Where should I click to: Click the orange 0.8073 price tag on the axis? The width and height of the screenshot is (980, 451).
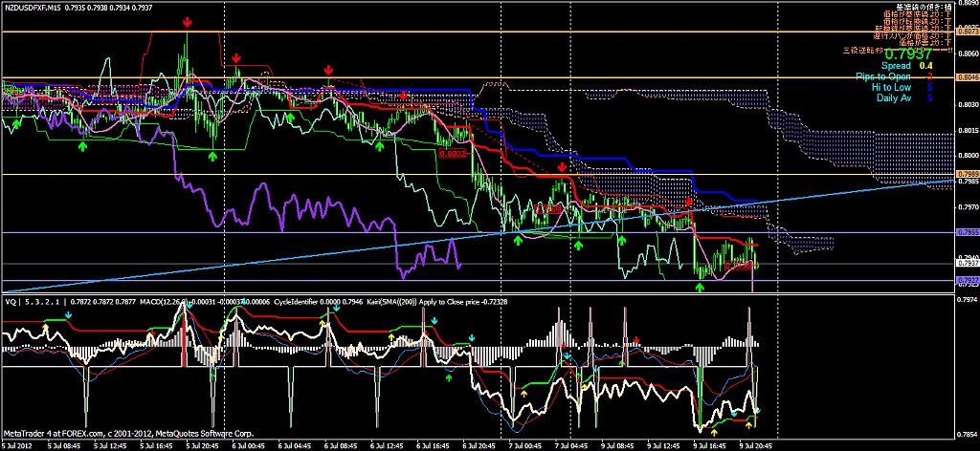click(967, 32)
